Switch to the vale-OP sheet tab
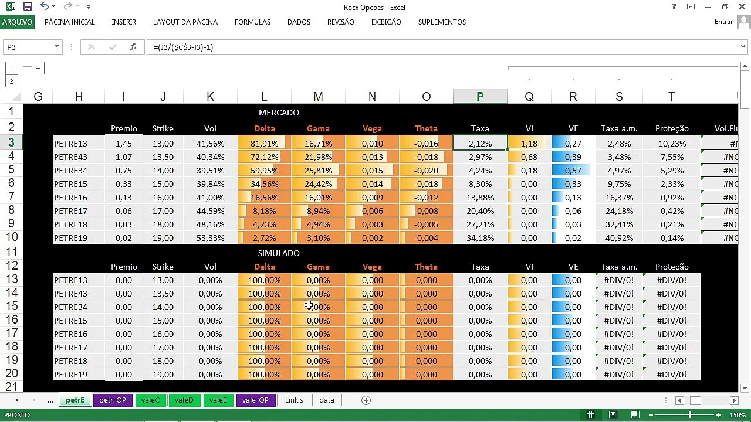 point(255,400)
